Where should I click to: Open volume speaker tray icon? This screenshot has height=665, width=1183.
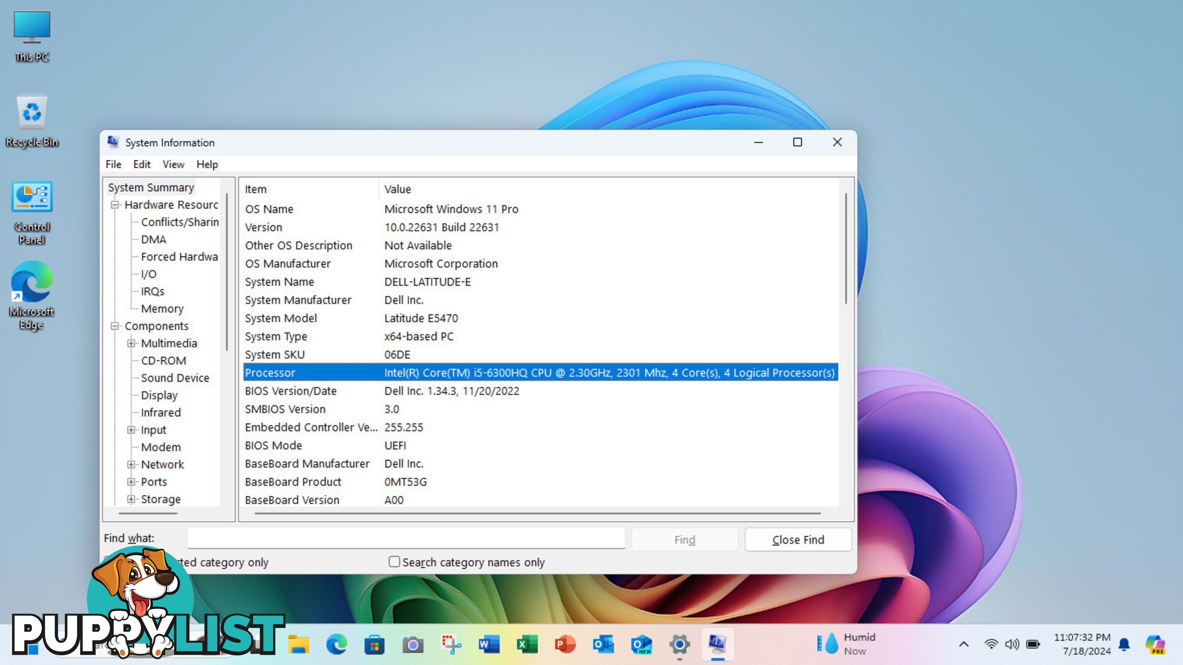1012,644
